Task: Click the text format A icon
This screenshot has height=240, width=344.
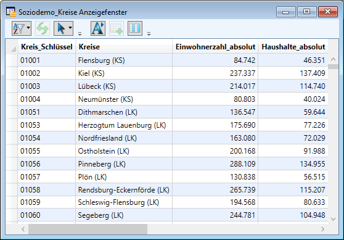Action: pyautogui.click(x=98, y=28)
